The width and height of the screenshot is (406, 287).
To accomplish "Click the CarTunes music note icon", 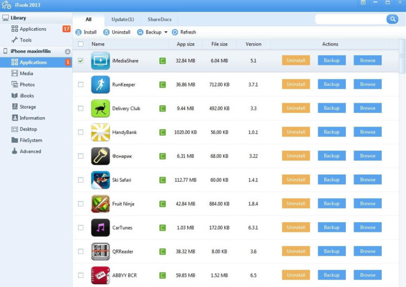I will (101, 228).
